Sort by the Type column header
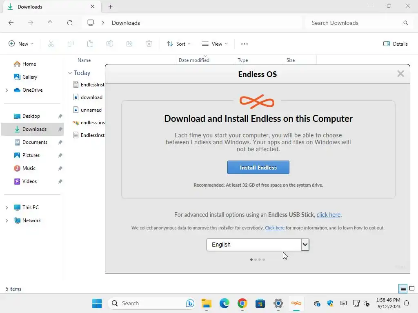The width and height of the screenshot is (418, 313). pos(242,60)
